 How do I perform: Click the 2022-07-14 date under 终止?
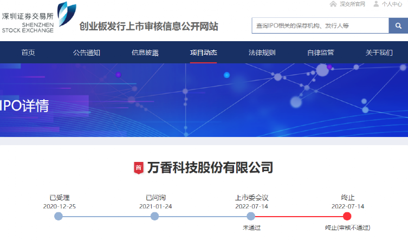348,206
